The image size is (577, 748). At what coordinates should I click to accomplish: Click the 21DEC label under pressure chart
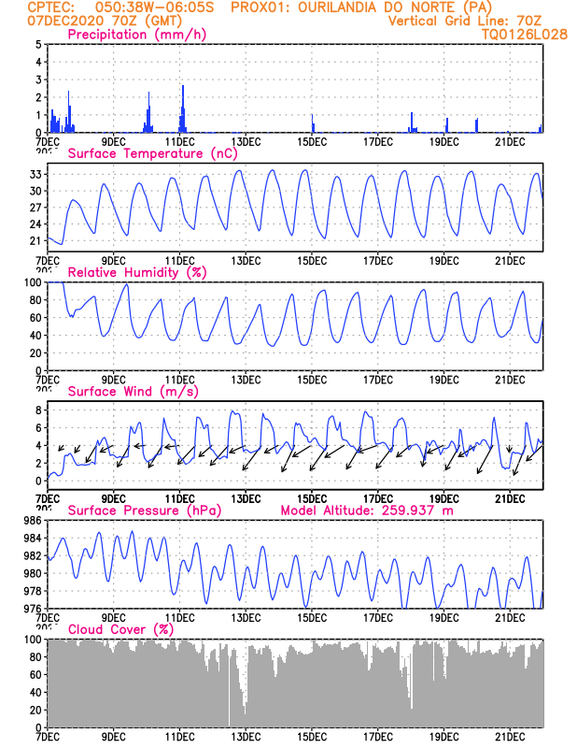pos(510,618)
